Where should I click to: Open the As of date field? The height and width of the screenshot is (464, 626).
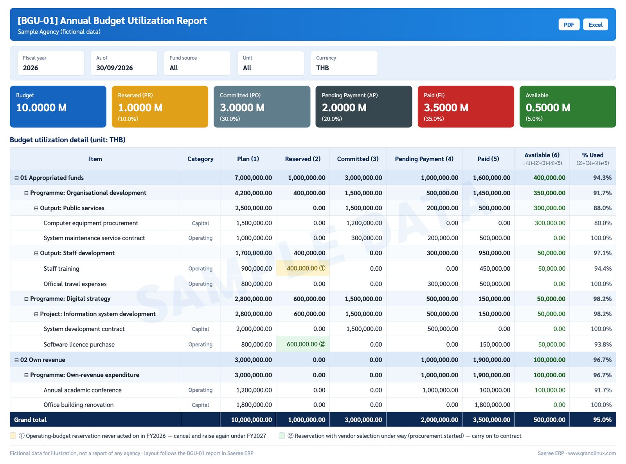(124, 63)
